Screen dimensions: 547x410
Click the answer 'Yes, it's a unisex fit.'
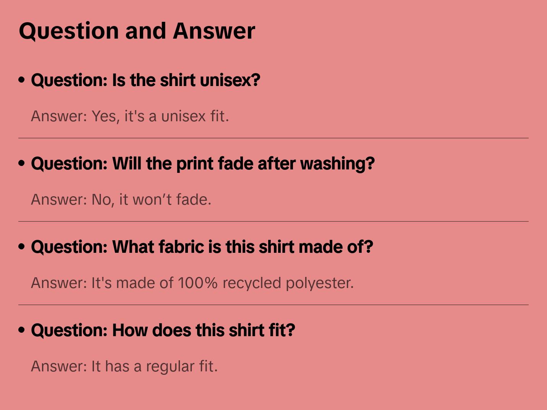(x=130, y=116)
